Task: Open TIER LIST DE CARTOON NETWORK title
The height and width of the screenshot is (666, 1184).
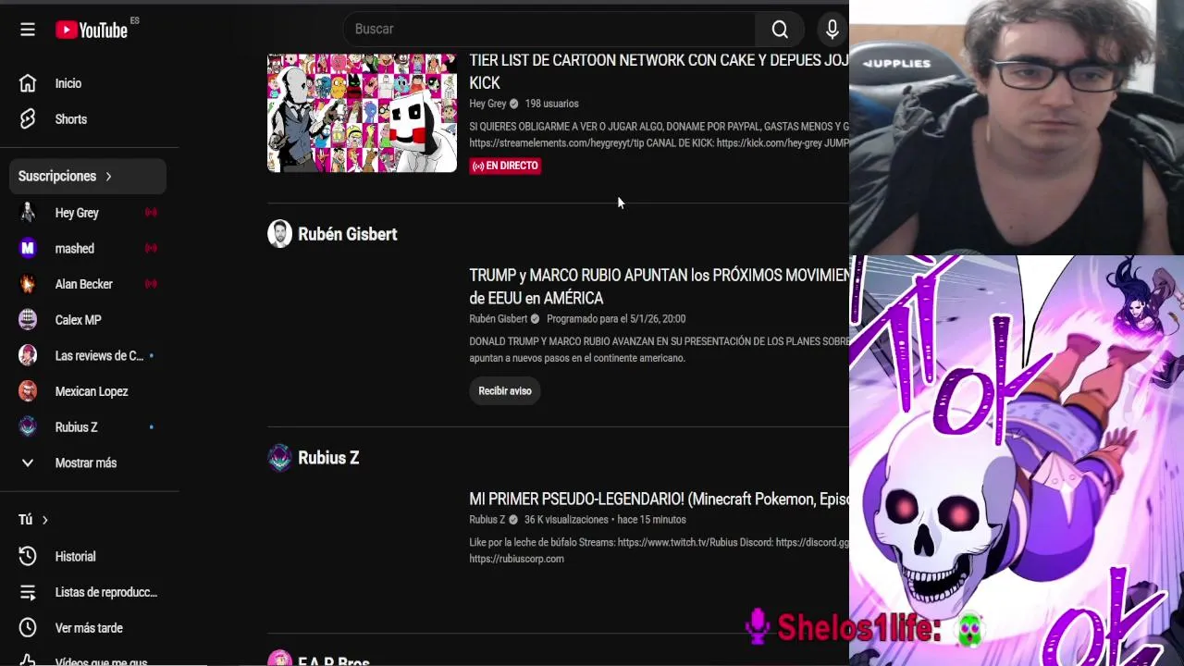Action: click(x=659, y=71)
